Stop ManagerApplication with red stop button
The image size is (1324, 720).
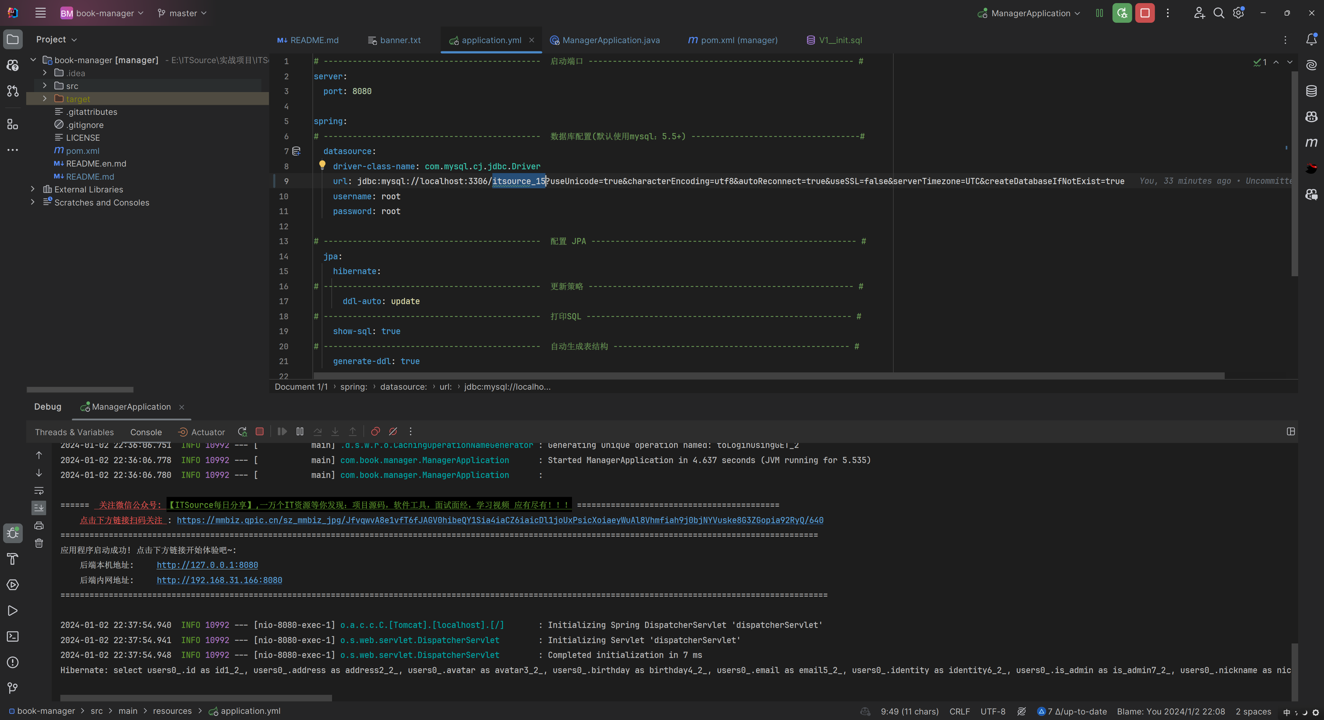coord(1145,13)
